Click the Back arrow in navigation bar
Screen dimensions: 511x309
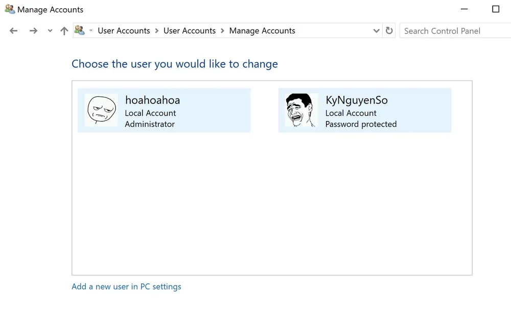click(x=14, y=31)
